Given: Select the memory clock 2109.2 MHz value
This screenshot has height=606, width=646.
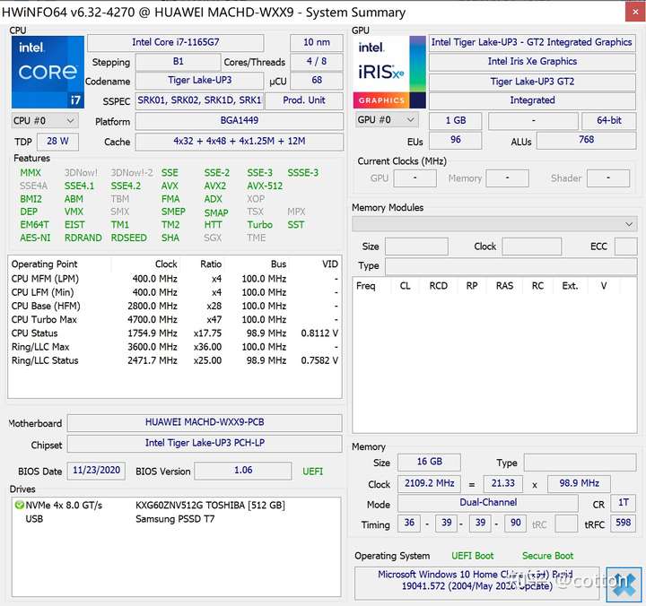Looking at the screenshot, I should 429,483.
